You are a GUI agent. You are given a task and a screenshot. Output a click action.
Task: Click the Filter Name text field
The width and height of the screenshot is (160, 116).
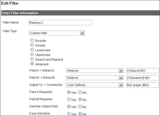(60, 23)
